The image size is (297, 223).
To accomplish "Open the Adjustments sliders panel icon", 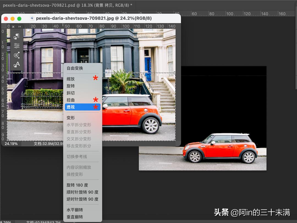I will coord(17,46).
